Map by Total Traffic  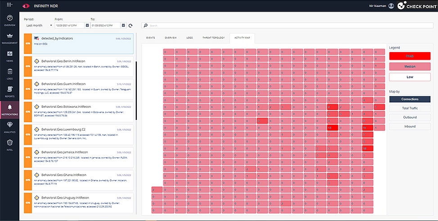tap(410, 108)
